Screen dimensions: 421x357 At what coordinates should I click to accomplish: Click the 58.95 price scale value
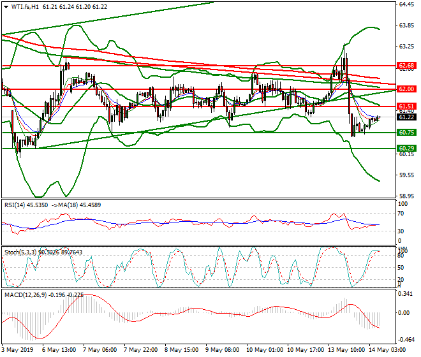406,196
